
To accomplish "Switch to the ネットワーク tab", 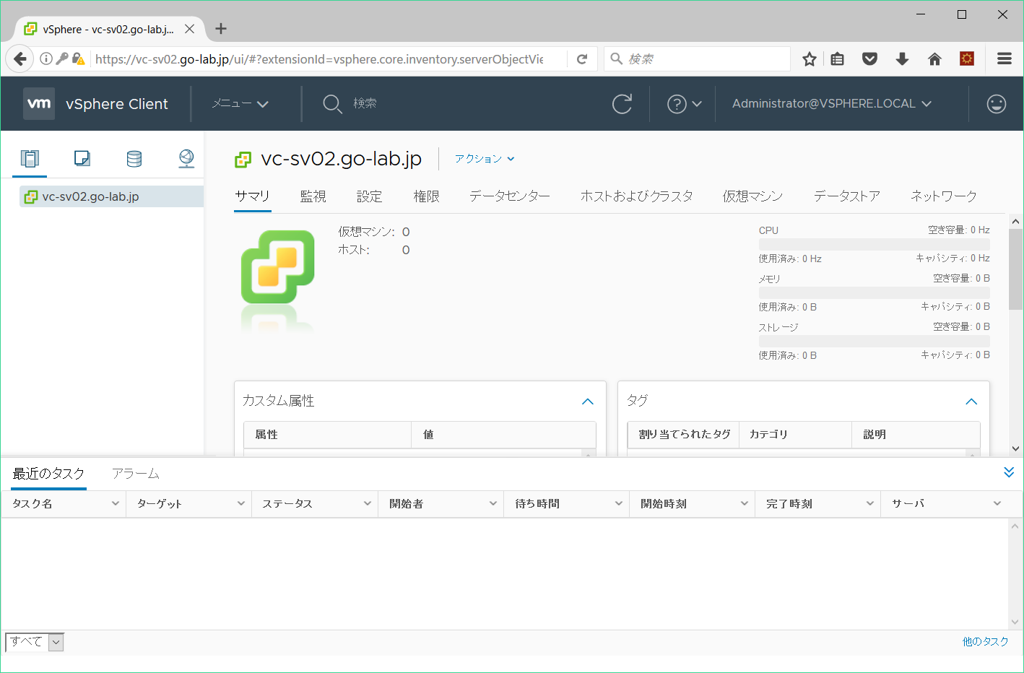I will tap(943, 196).
